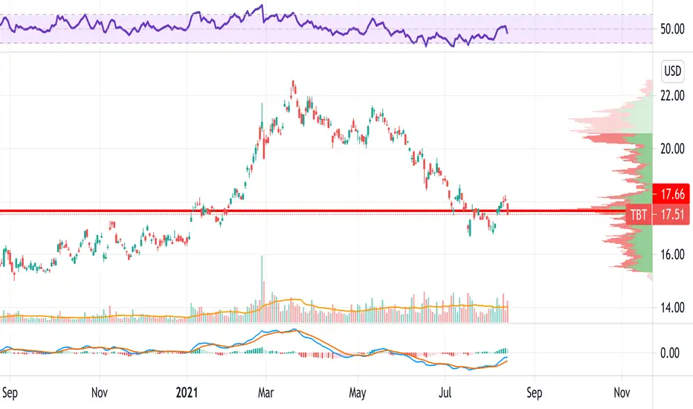Viewport: 693px width, 409px height.
Task: Select the Mar time axis label
Action: 265,392
